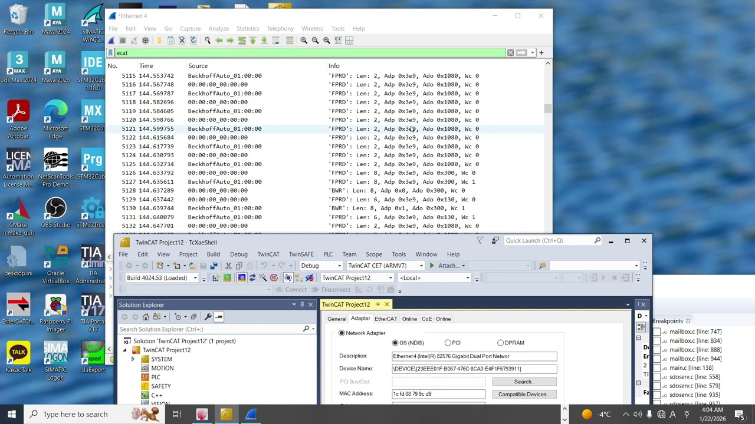Toggle breakpoint checkbox mailbox.c line 747

click(656, 332)
